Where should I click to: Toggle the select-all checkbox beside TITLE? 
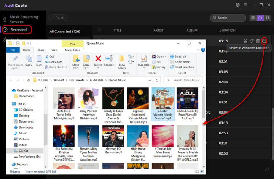(99, 30)
